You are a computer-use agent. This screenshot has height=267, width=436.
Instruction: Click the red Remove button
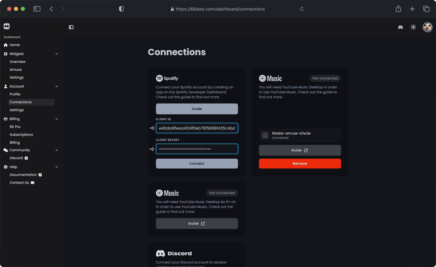(300, 163)
